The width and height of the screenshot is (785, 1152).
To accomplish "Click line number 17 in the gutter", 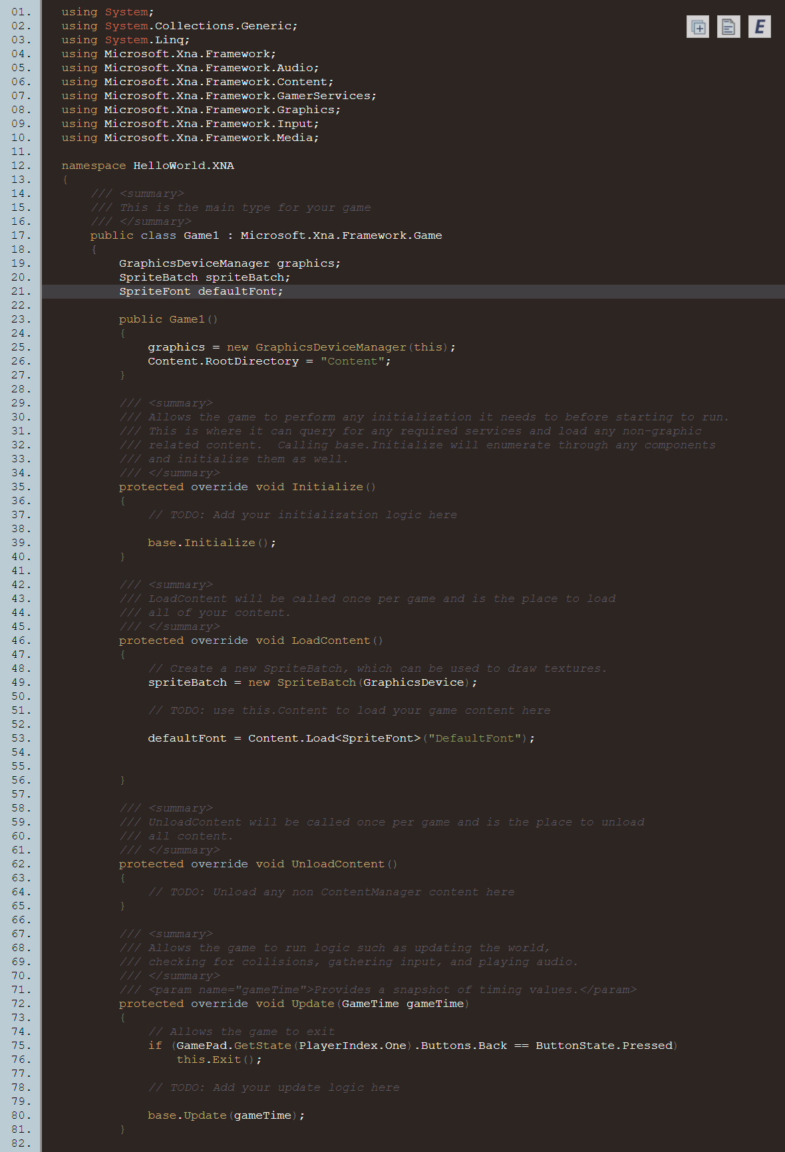I will [21, 235].
